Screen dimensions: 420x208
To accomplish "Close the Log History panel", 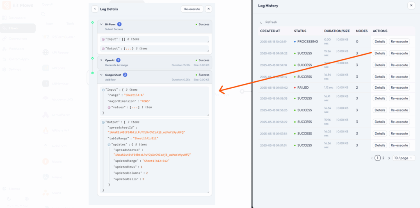I will 411,6.
